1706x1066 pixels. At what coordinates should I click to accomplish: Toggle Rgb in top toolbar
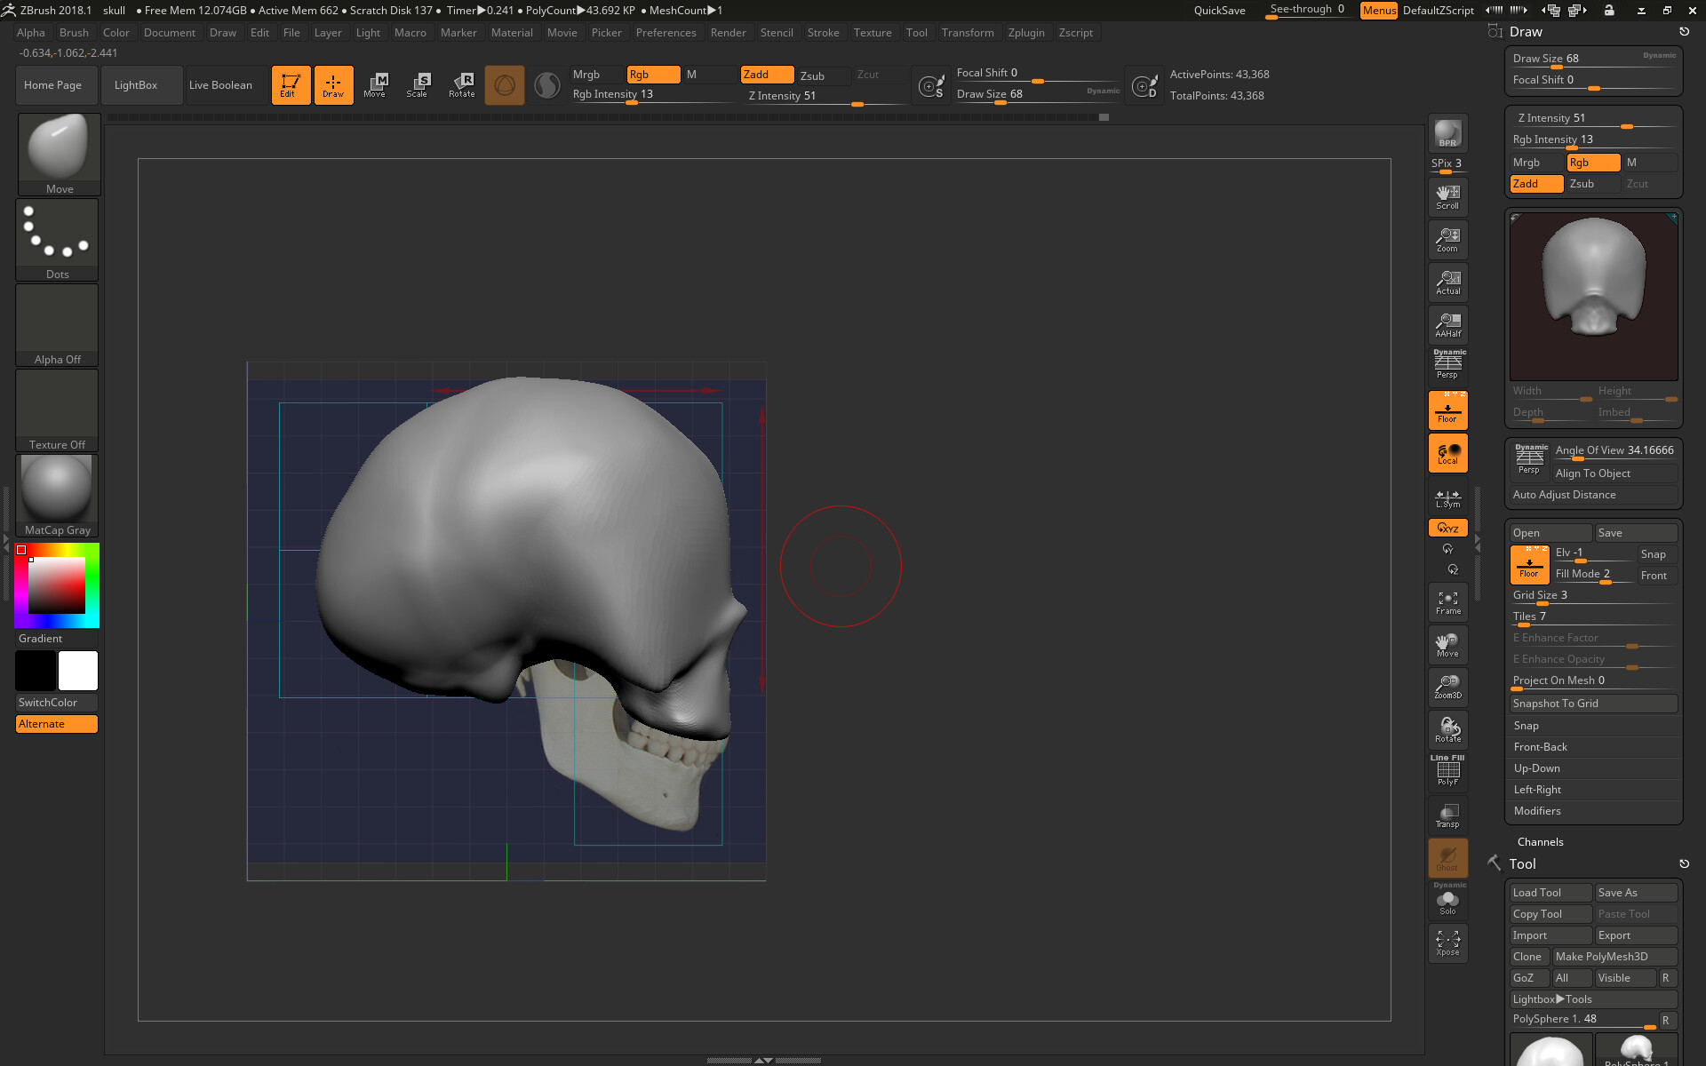(653, 75)
